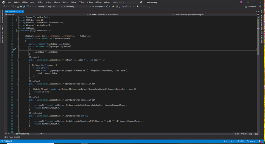Click GetList method name in code

point(68,60)
